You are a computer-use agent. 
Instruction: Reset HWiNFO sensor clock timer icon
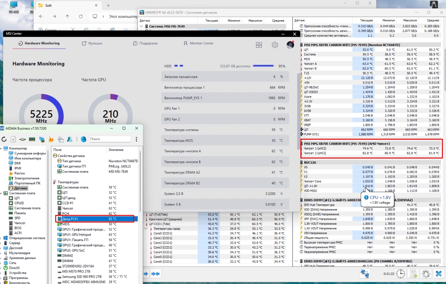coord(401,274)
